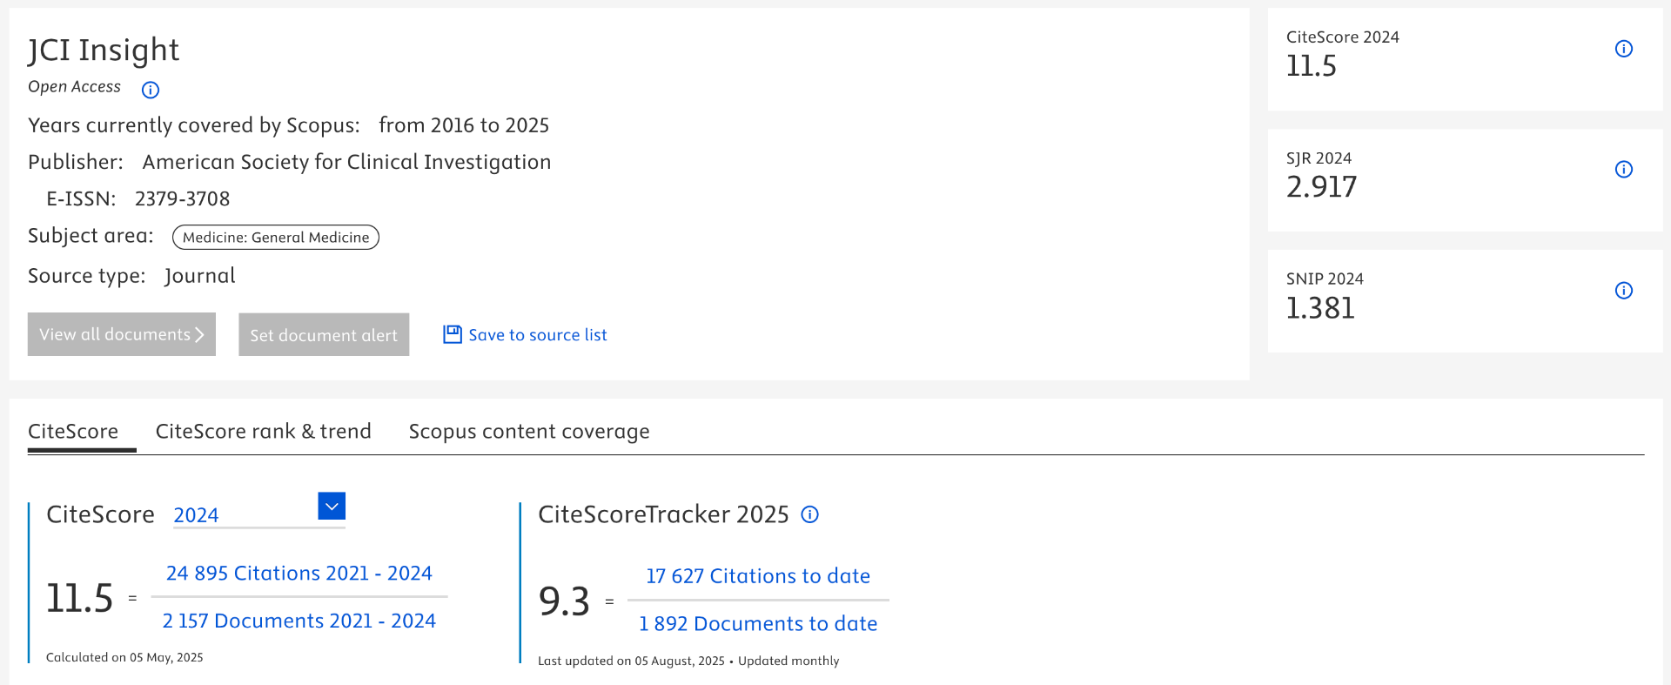The width and height of the screenshot is (1671, 685).
Task: Click the Calculated on 05 May, 2025 text
Action: [124, 658]
